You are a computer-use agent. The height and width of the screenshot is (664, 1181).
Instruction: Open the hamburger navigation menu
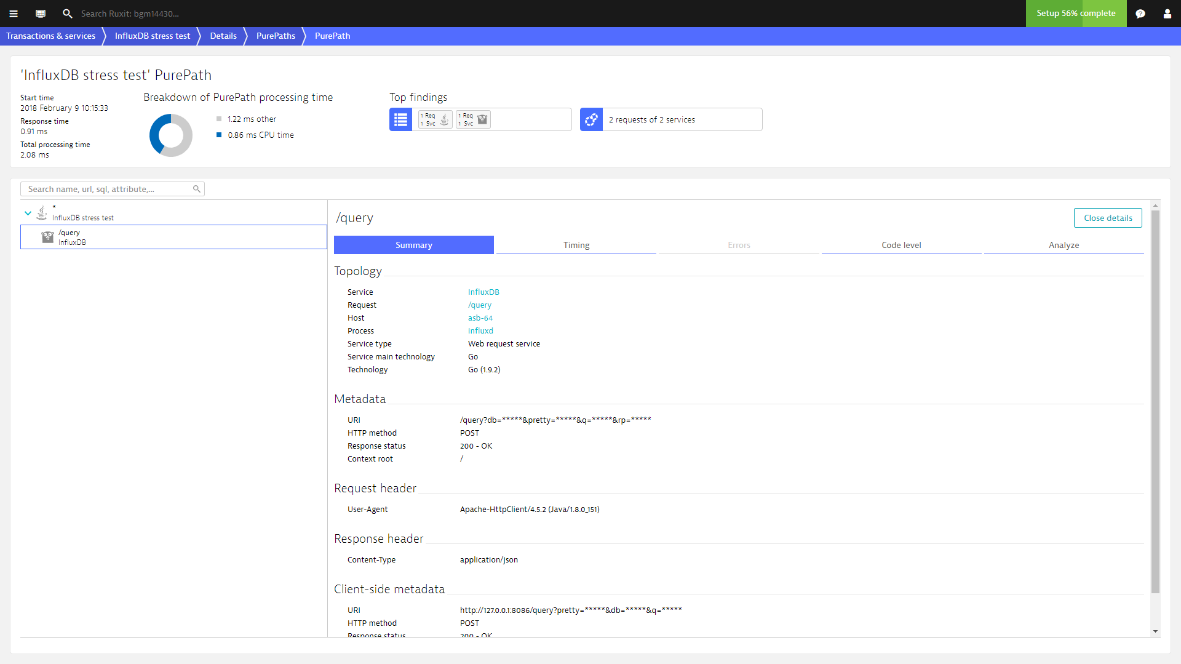[x=14, y=14]
